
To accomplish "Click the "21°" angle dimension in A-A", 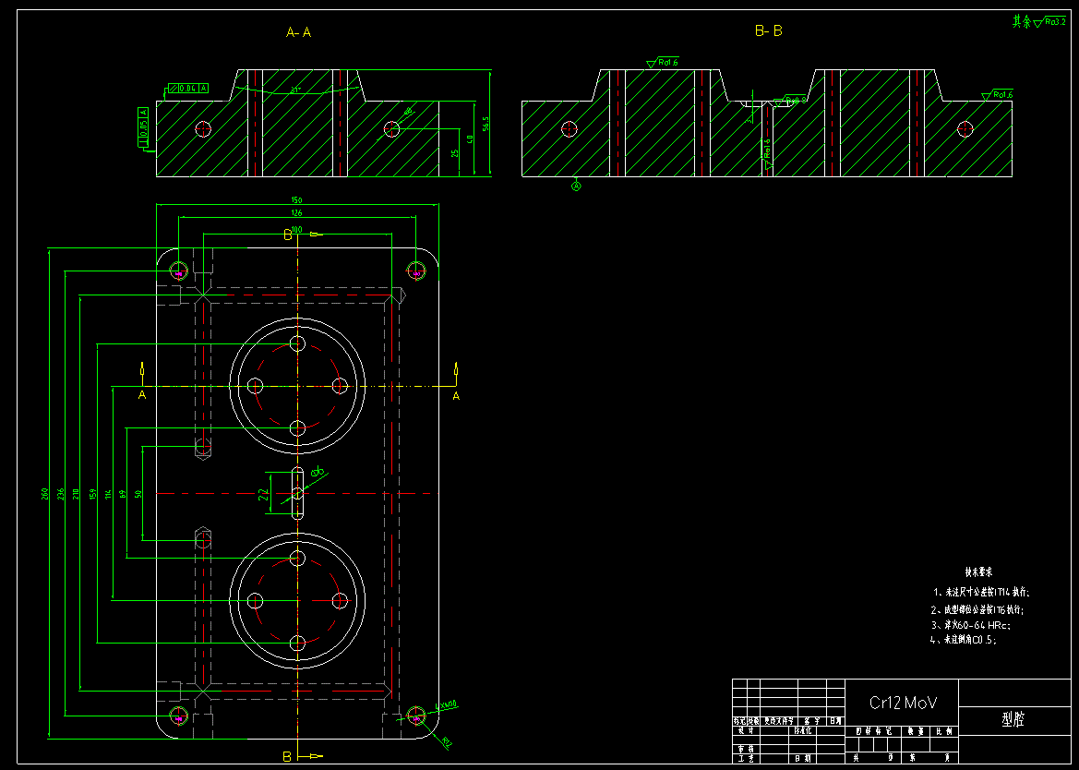I will (296, 90).
